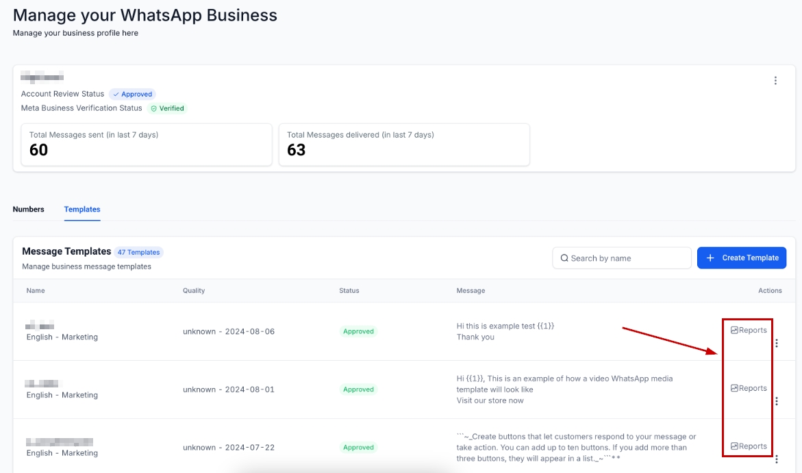Click the magnifier icon in the search box
This screenshot has height=473, width=802.
point(564,258)
